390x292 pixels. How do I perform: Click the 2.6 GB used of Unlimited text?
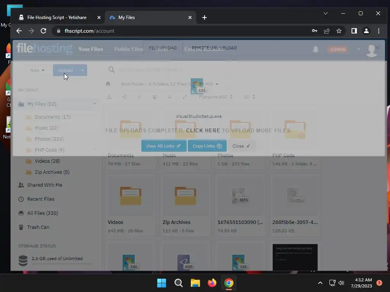tap(57, 259)
